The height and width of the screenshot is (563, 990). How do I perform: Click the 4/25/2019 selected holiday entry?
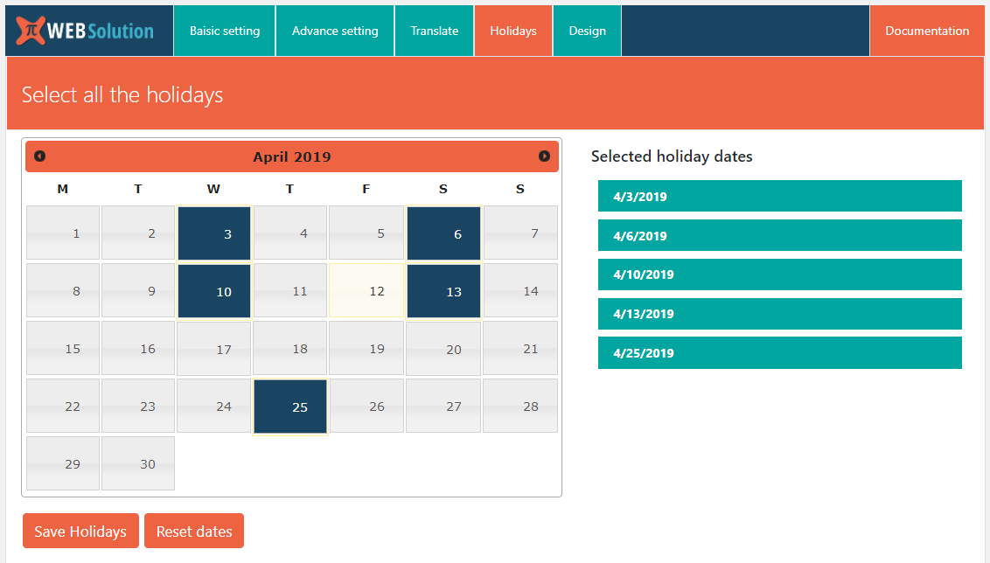(780, 353)
